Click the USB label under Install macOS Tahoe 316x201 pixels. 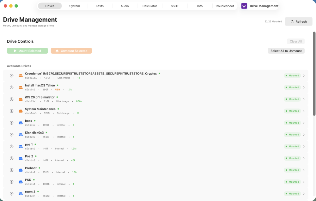58,90
